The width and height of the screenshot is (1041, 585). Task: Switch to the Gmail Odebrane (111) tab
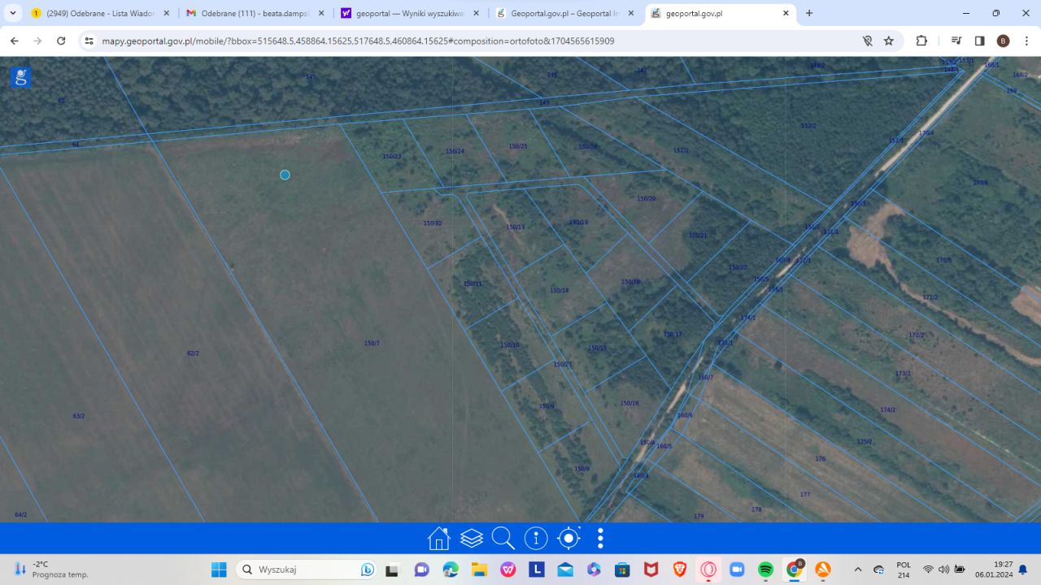pos(255,13)
